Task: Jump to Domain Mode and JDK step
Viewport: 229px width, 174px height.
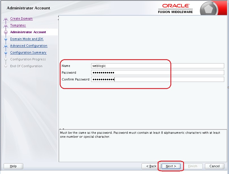Action: (27, 39)
